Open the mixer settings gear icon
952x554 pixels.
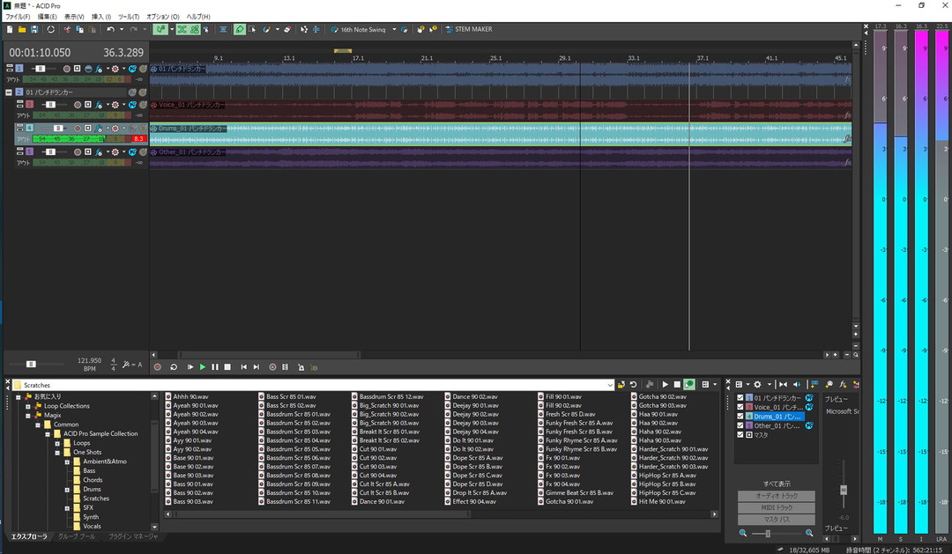(757, 385)
